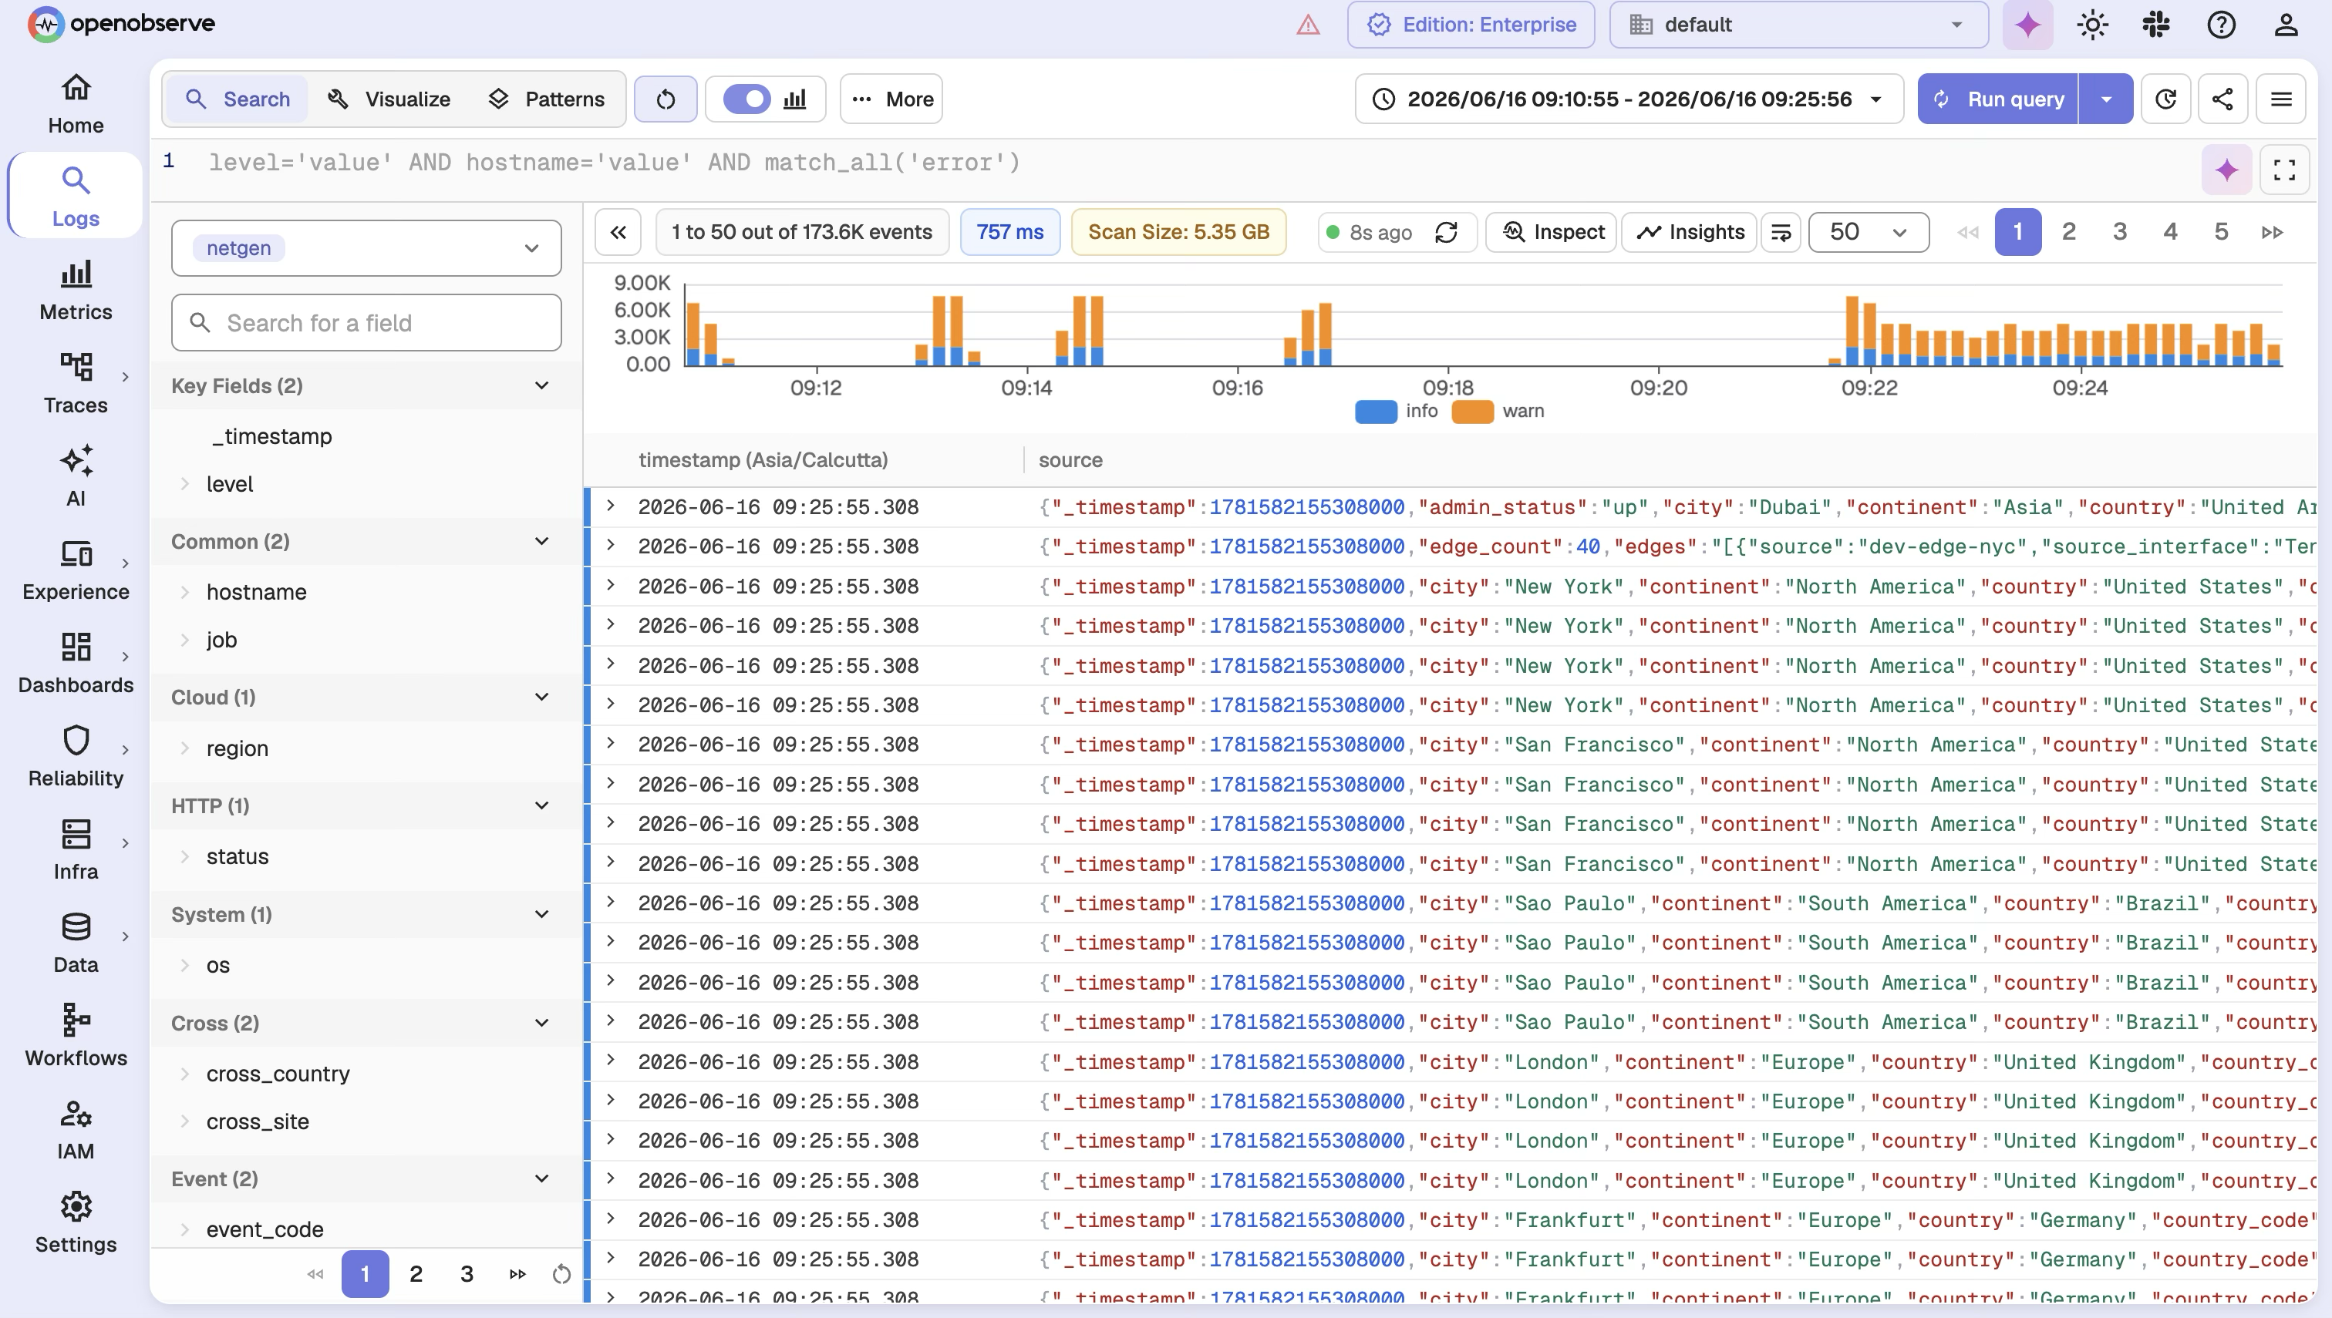Open the auto-refresh interval icon

click(x=2165, y=99)
